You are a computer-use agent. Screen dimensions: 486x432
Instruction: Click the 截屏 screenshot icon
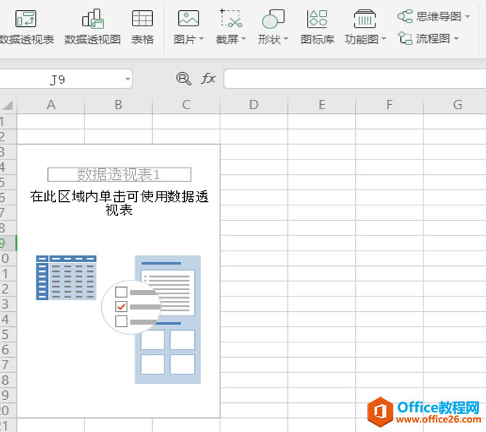pos(231,18)
